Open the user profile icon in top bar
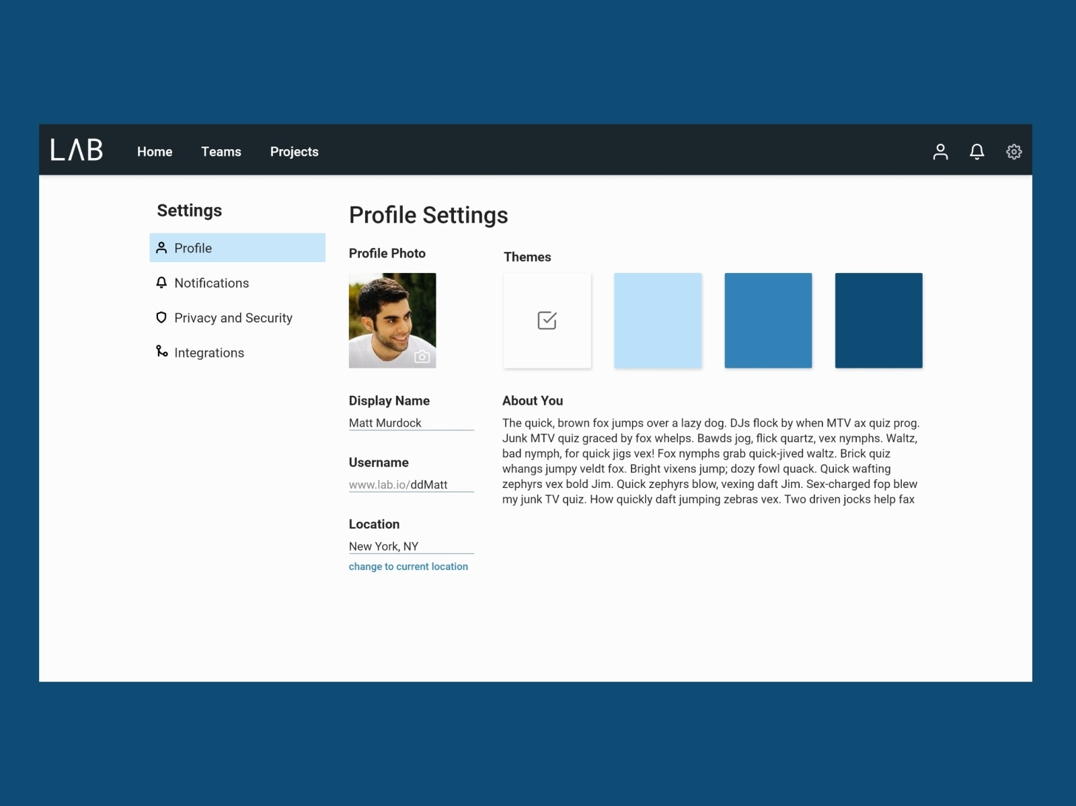The height and width of the screenshot is (806, 1076). coord(941,152)
